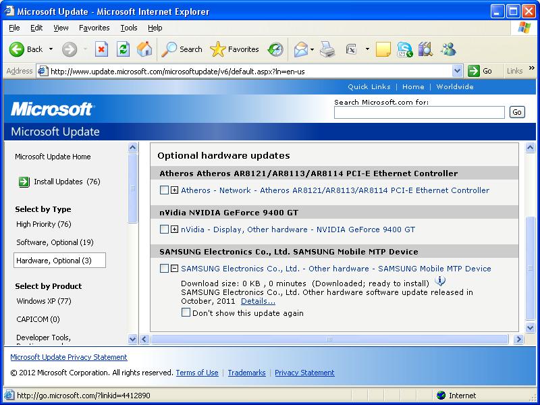
Task: Click Go next to Microsoft.com search
Action: 517,112
